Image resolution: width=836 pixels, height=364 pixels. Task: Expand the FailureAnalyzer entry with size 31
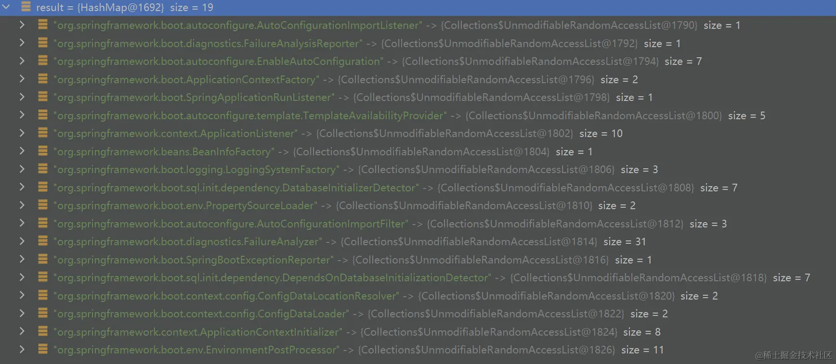click(x=22, y=241)
